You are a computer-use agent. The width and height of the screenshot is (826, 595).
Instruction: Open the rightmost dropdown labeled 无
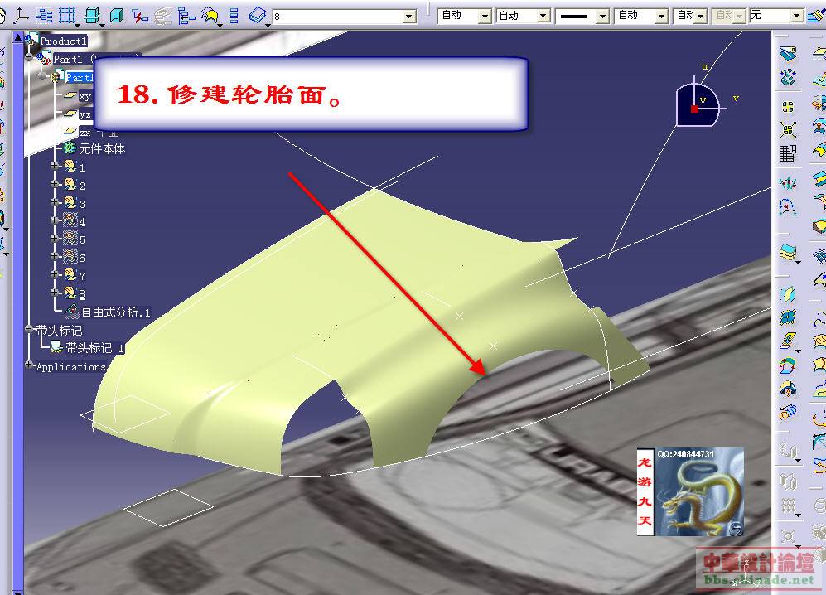click(796, 16)
